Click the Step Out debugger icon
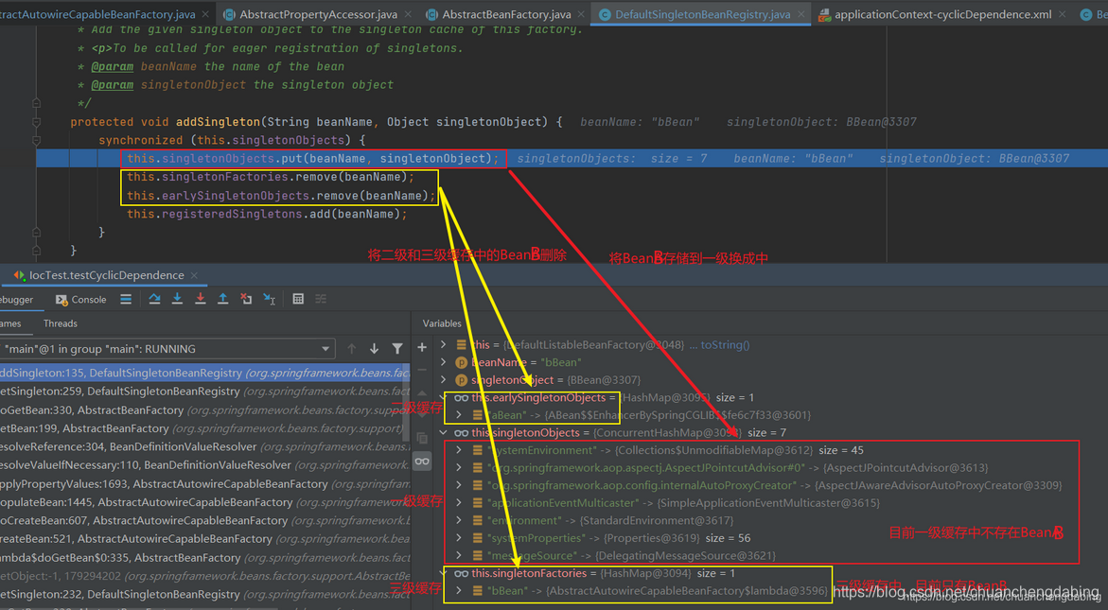The height and width of the screenshot is (610, 1108). (x=222, y=300)
